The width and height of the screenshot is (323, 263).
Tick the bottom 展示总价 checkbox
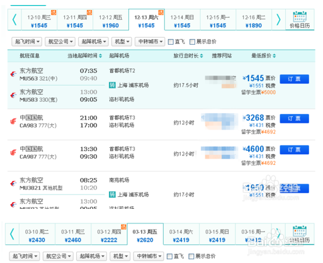[x=191, y=256]
